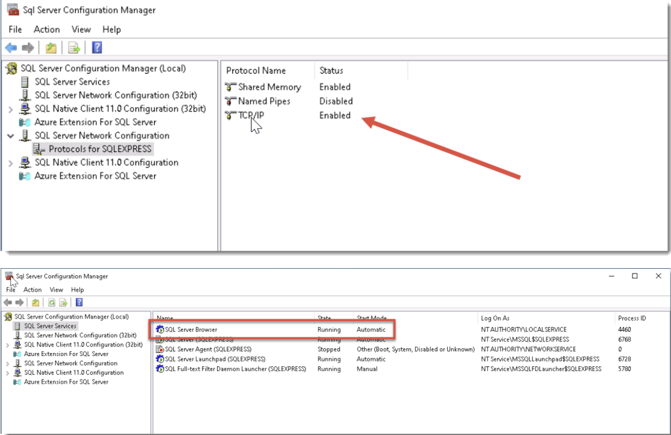Select SQL Server Launchpad (SQLEXPRESS) row name

(215, 359)
